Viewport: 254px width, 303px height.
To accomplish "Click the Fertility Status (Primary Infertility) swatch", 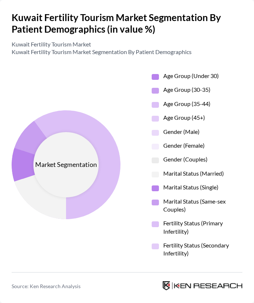I will [155, 224].
